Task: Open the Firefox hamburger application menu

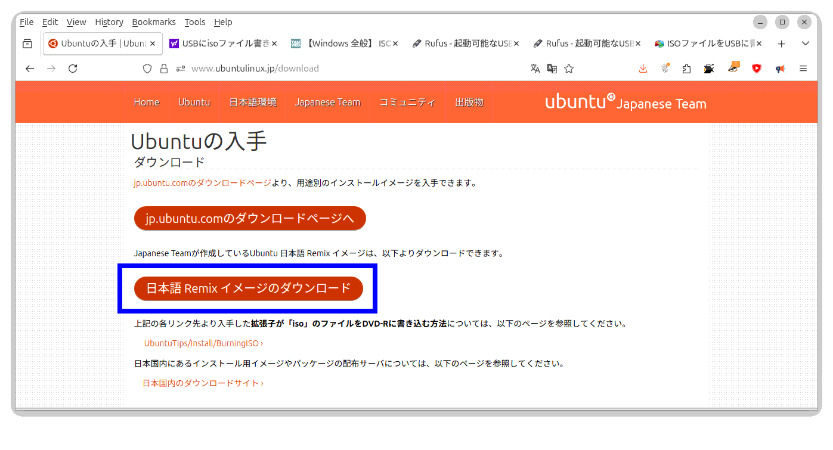Action: (x=803, y=69)
